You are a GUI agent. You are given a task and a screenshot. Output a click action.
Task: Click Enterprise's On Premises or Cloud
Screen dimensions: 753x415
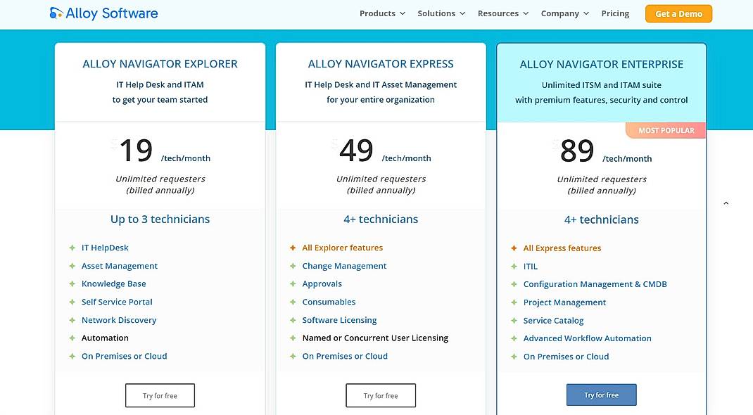tap(567, 357)
